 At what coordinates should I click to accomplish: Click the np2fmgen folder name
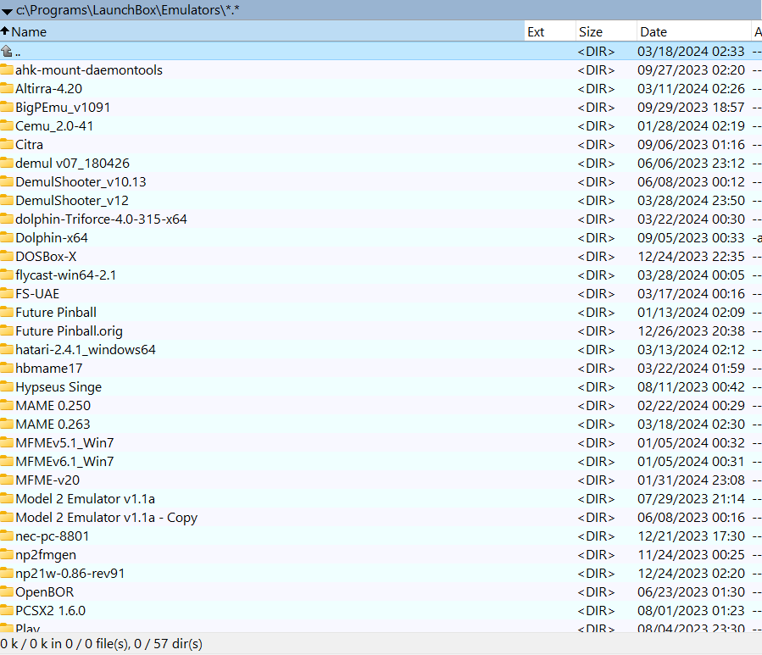pyautogui.click(x=46, y=555)
